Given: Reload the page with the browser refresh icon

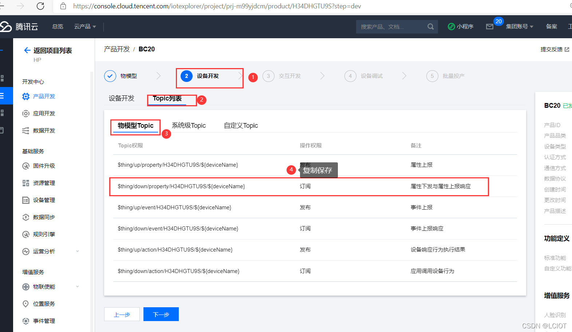Looking at the screenshot, I should (40, 6).
